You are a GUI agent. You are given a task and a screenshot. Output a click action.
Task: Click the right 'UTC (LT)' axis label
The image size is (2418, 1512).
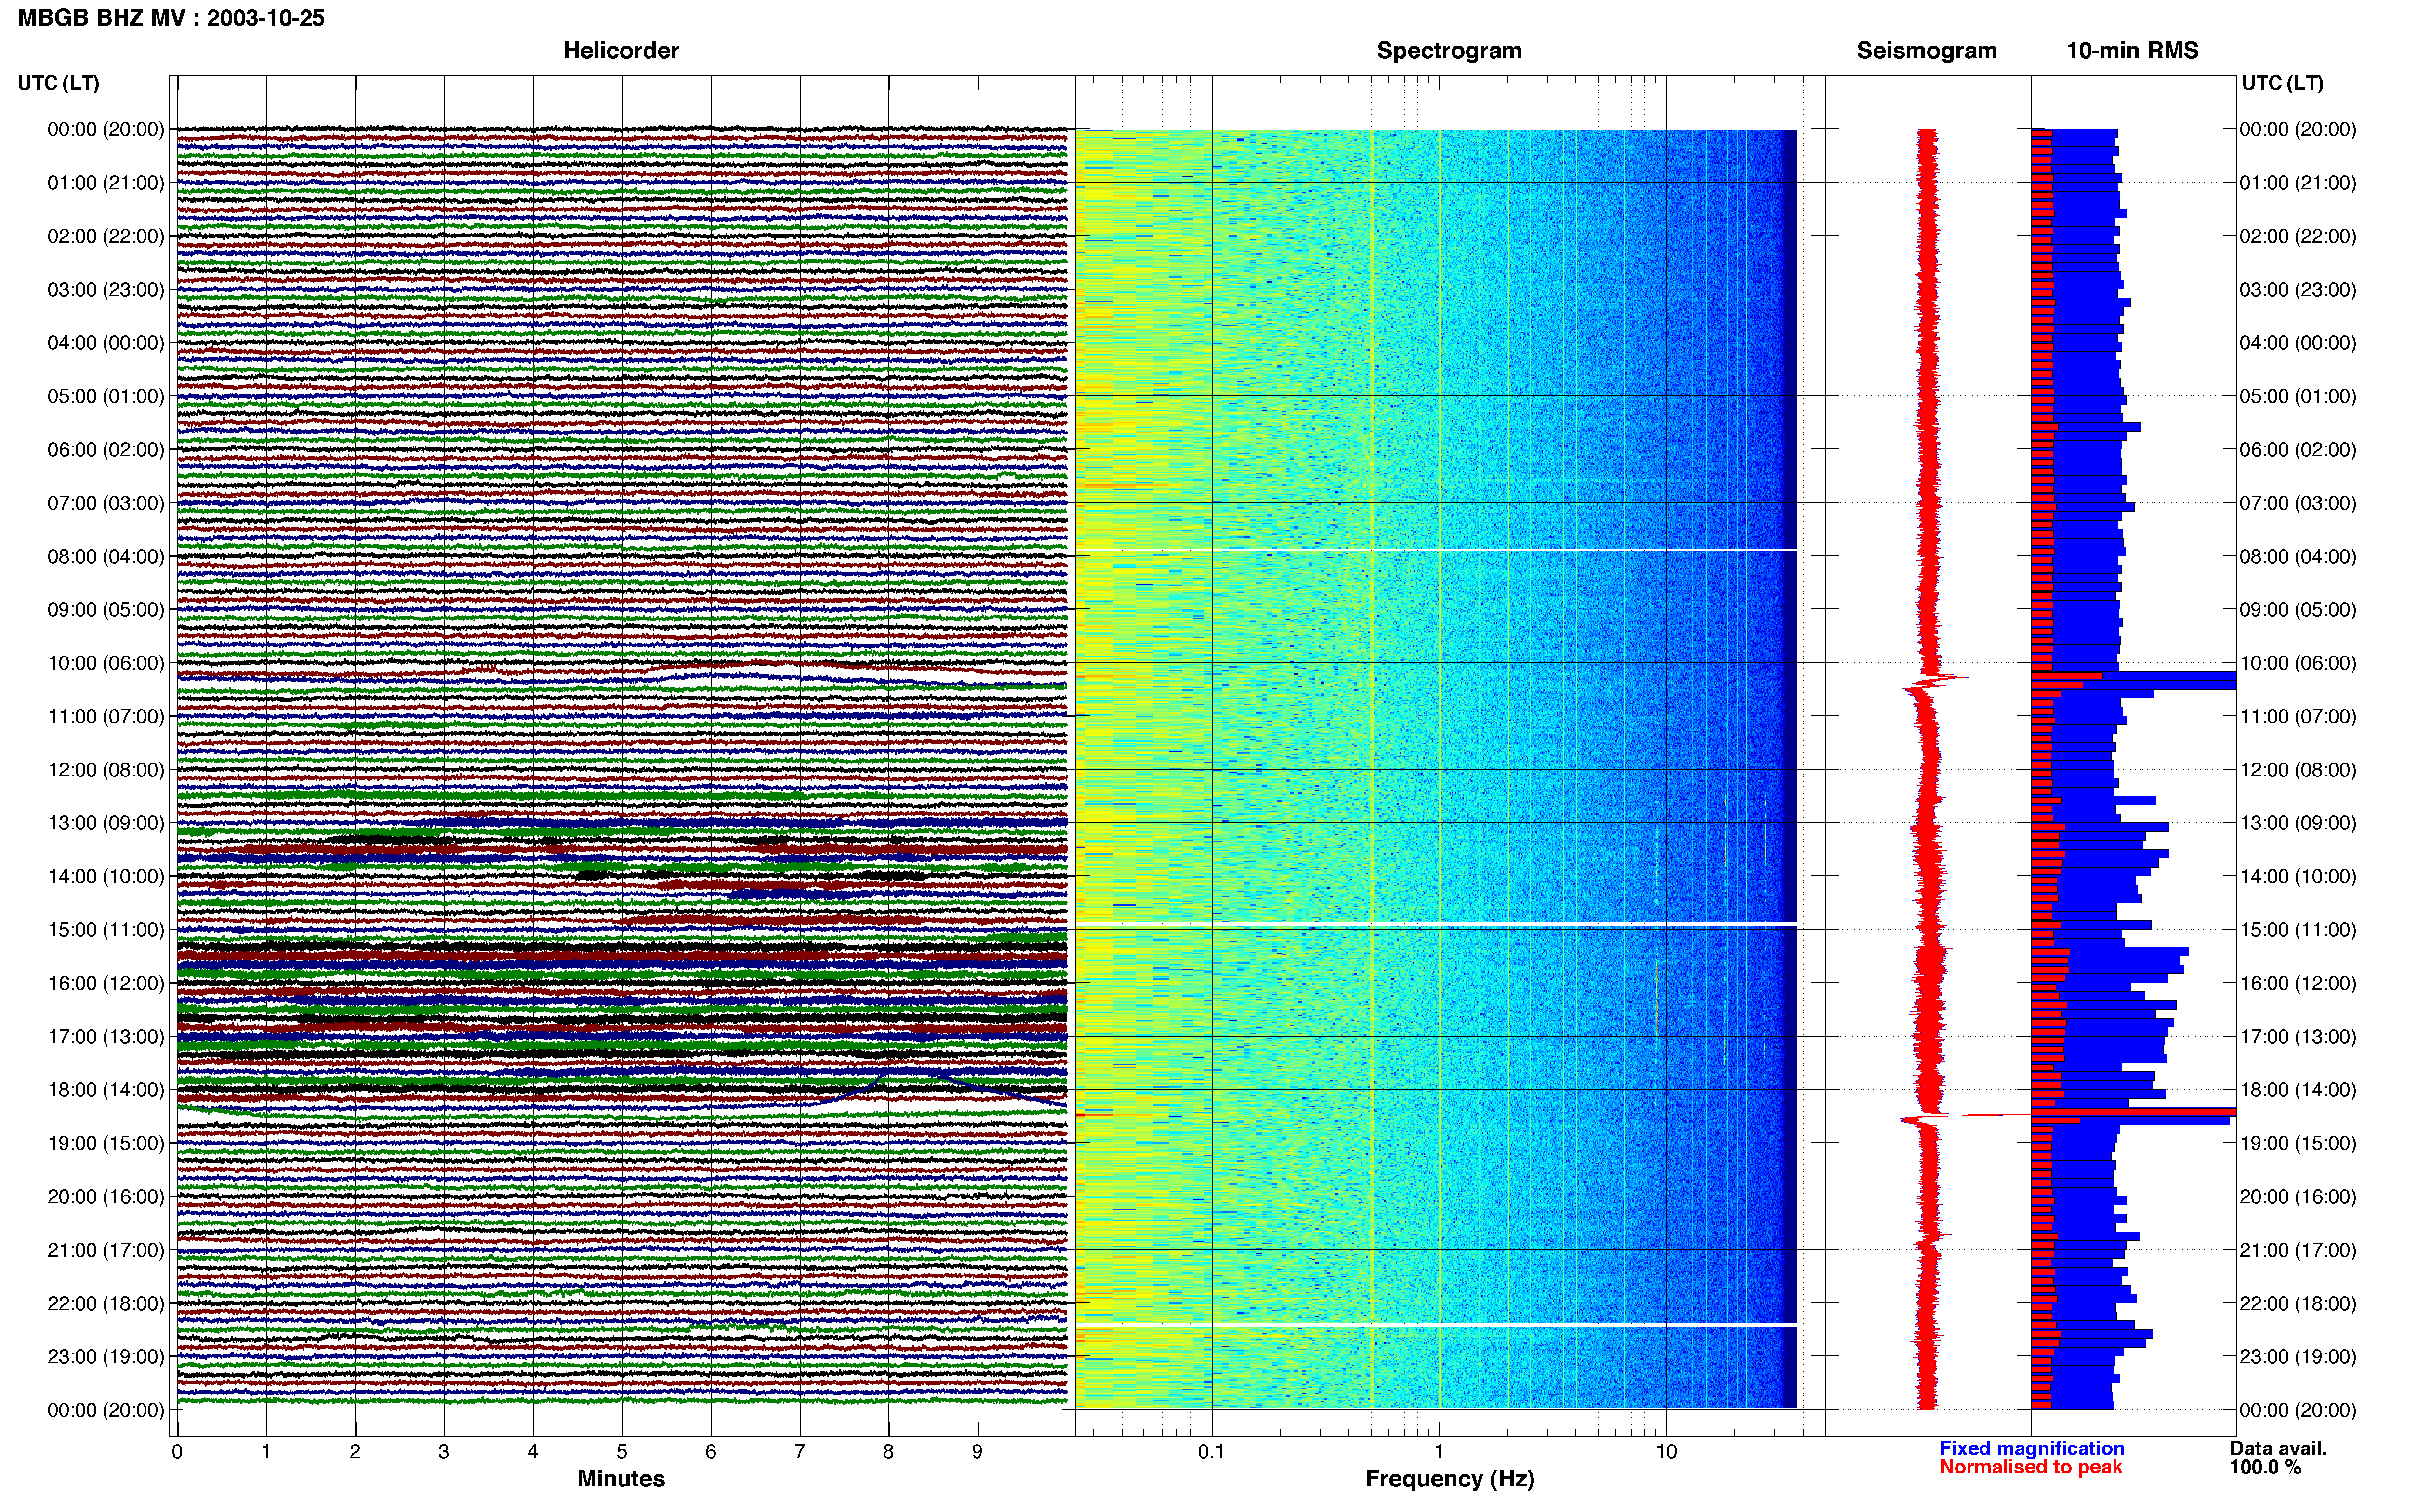(x=2282, y=83)
